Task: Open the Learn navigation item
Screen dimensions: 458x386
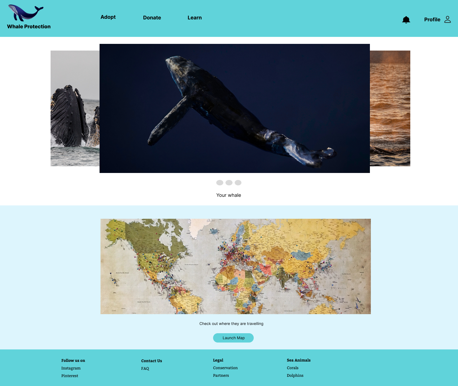Action: 195,18
